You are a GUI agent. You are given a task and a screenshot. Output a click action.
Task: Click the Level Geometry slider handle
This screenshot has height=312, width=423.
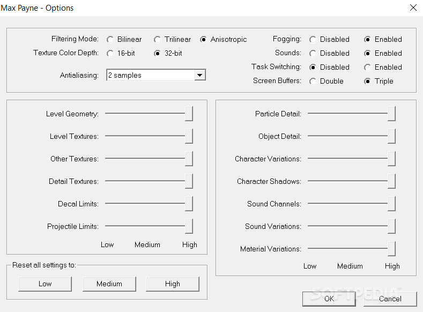(189, 114)
